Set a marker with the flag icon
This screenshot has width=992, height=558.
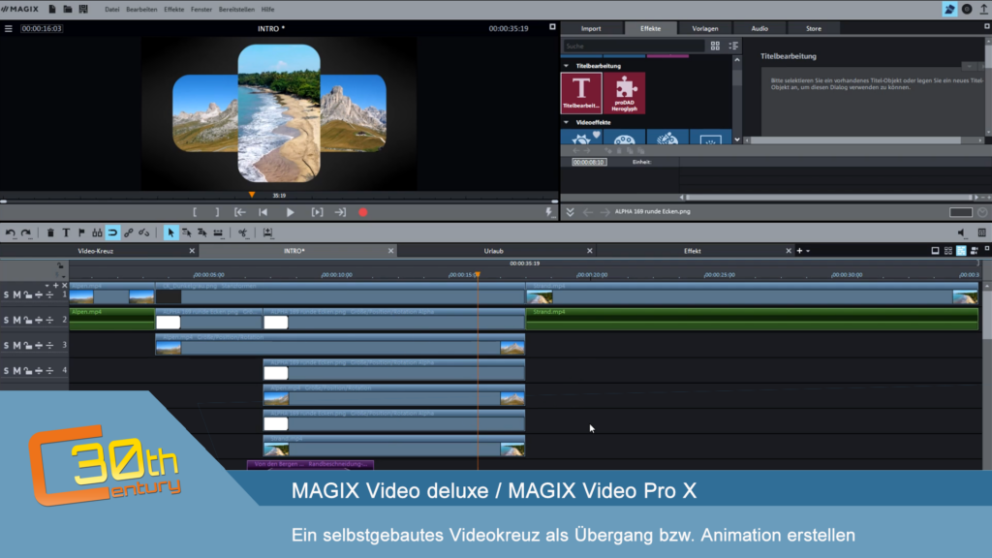click(x=81, y=232)
